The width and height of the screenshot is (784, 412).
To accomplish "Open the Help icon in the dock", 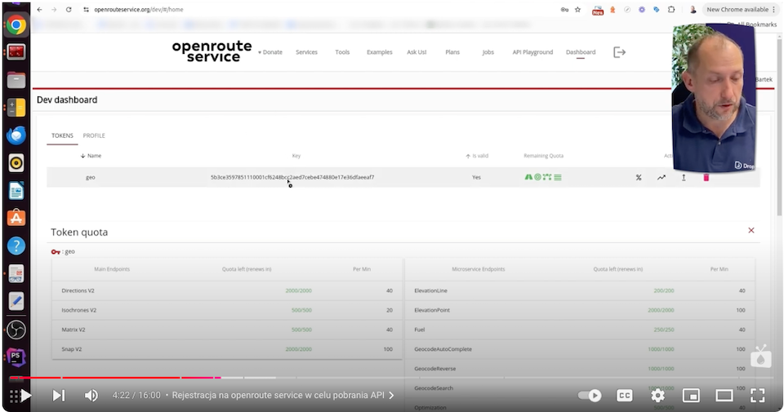I will tap(16, 246).
